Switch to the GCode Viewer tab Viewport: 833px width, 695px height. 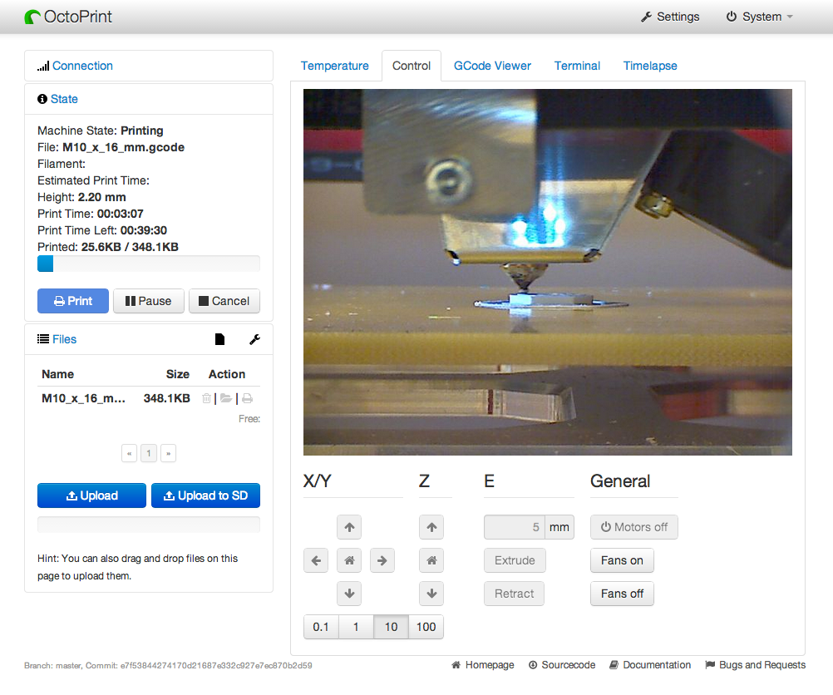point(491,66)
